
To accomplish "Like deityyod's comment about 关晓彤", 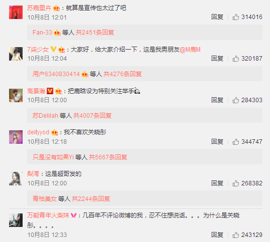I will coord(236,142).
